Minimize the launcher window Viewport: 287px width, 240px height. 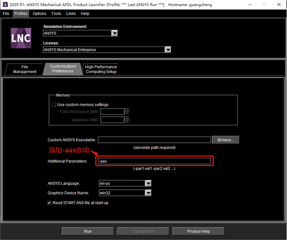coord(250,5)
